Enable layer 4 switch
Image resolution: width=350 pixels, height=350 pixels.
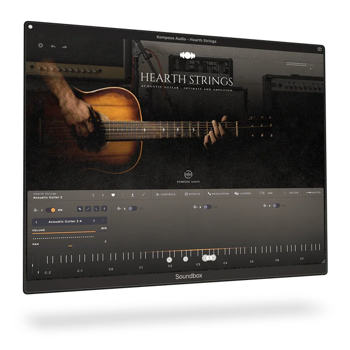click(276, 205)
